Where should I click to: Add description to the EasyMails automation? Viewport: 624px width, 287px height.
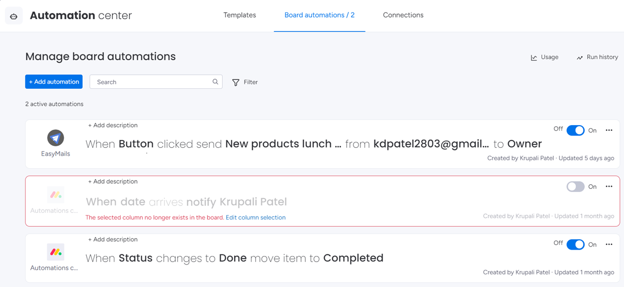click(113, 125)
